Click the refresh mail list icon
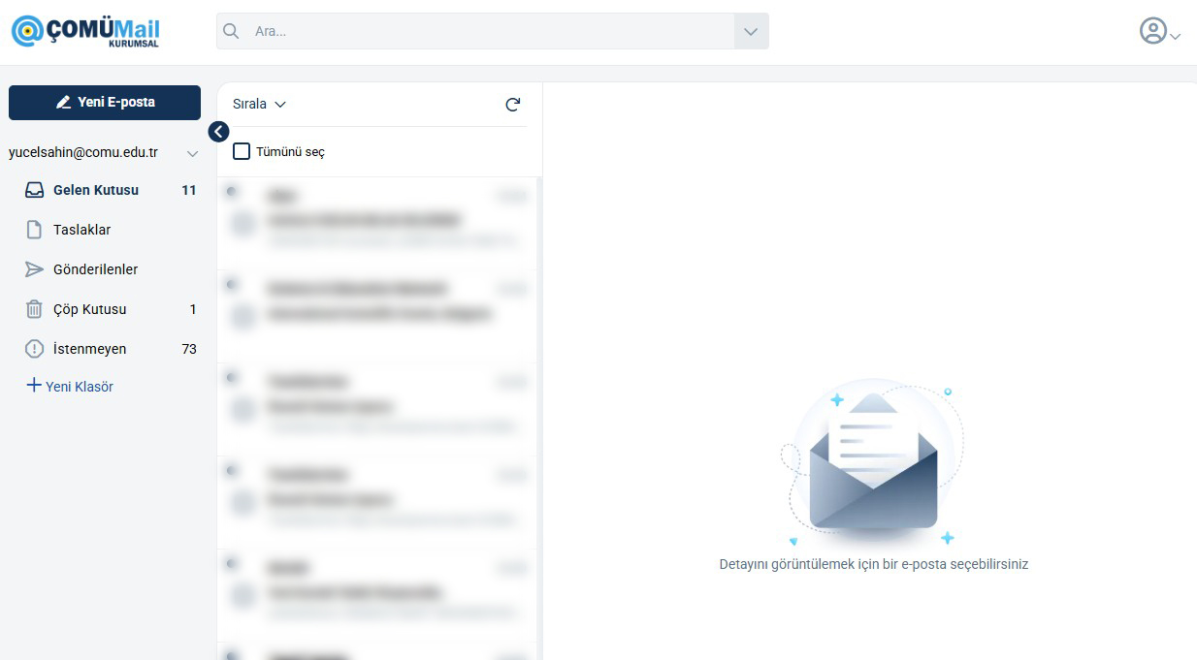 pos(513,105)
